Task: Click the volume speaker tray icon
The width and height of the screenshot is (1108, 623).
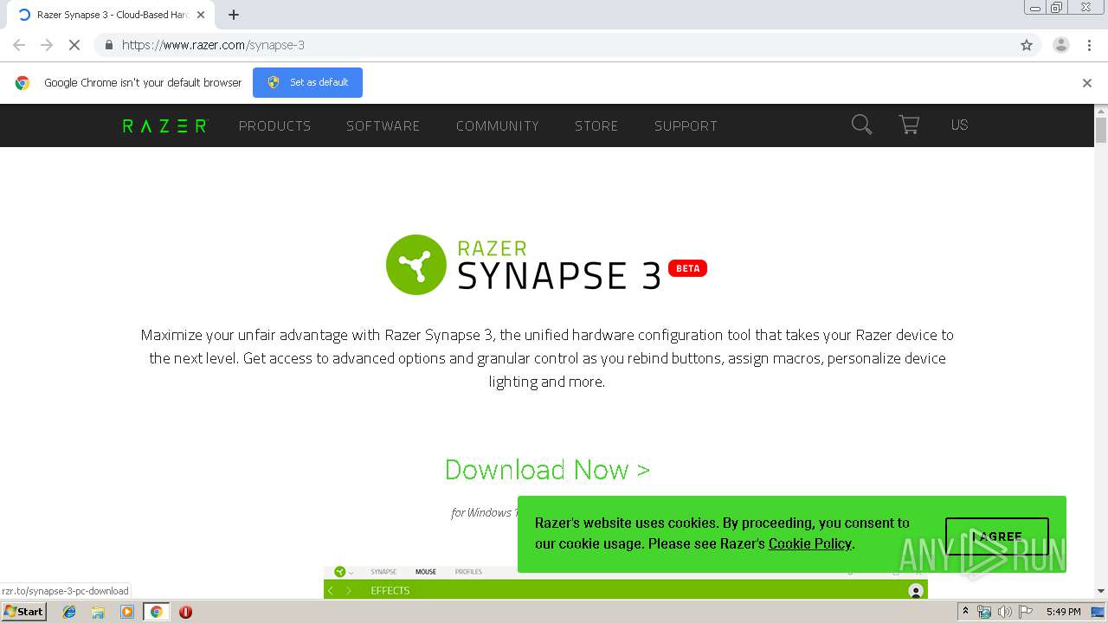Action: pyautogui.click(x=1005, y=612)
